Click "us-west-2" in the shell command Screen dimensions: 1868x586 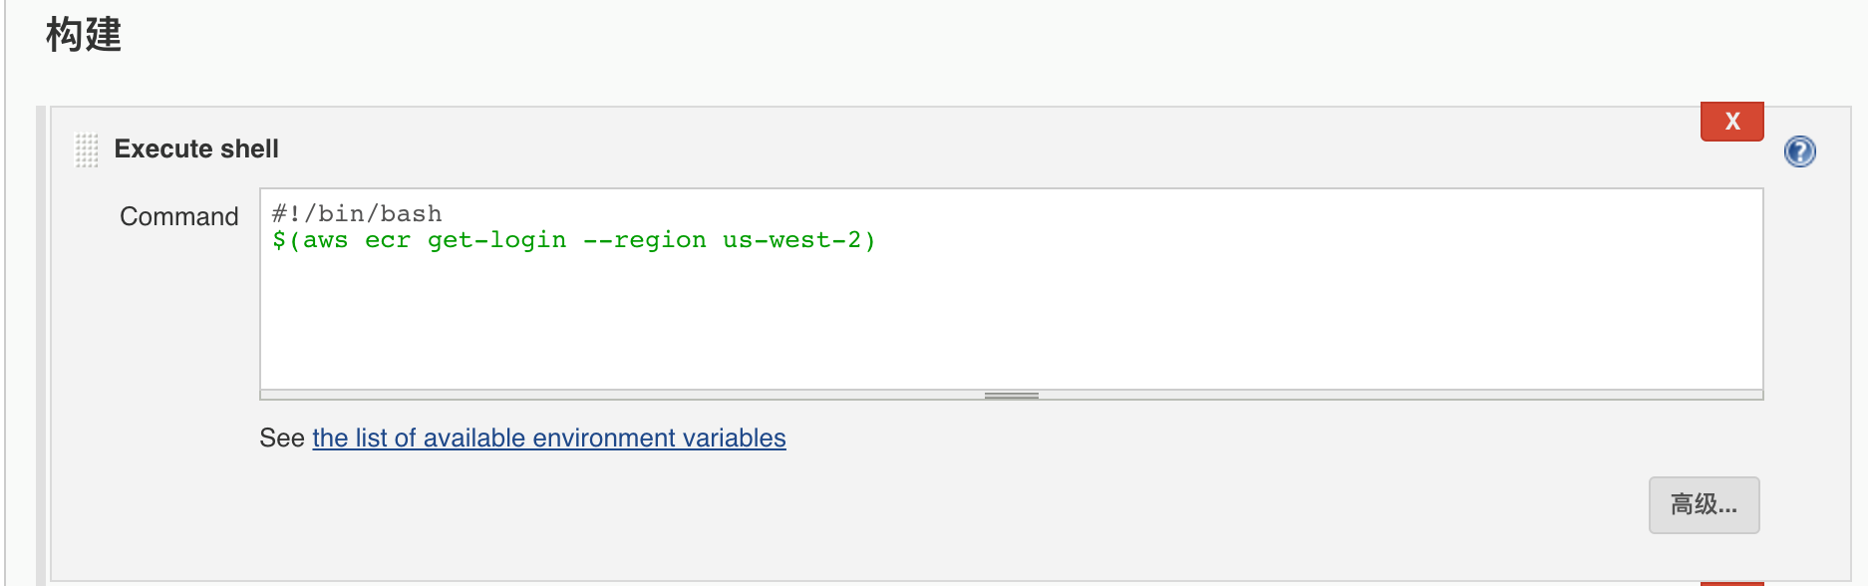pyautogui.click(x=791, y=240)
